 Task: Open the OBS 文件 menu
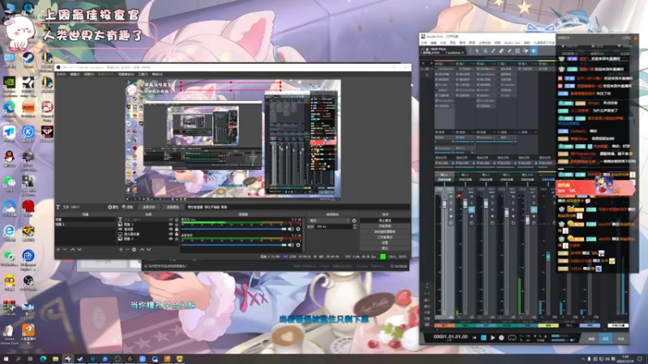coord(62,74)
